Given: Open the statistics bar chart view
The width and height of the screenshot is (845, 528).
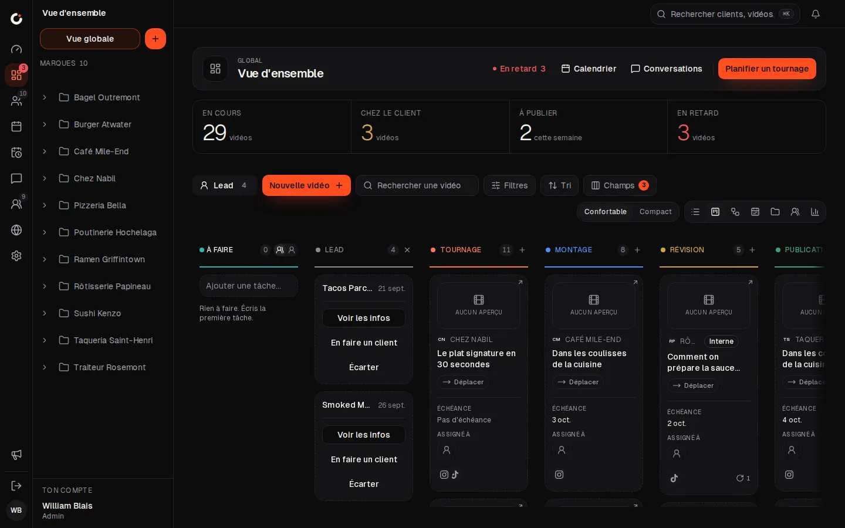Looking at the screenshot, I should pos(815,212).
